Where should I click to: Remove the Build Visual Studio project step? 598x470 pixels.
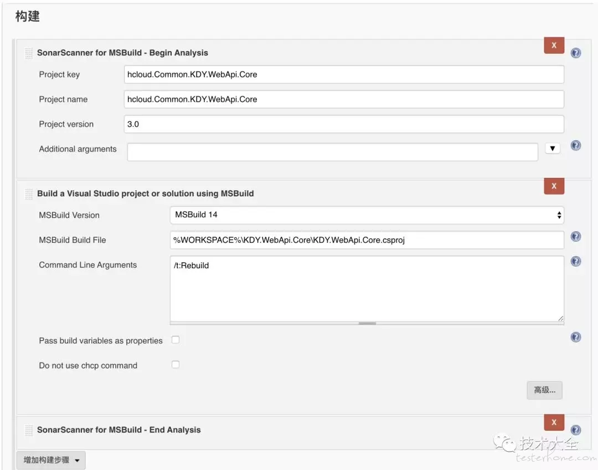(x=554, y=186)
